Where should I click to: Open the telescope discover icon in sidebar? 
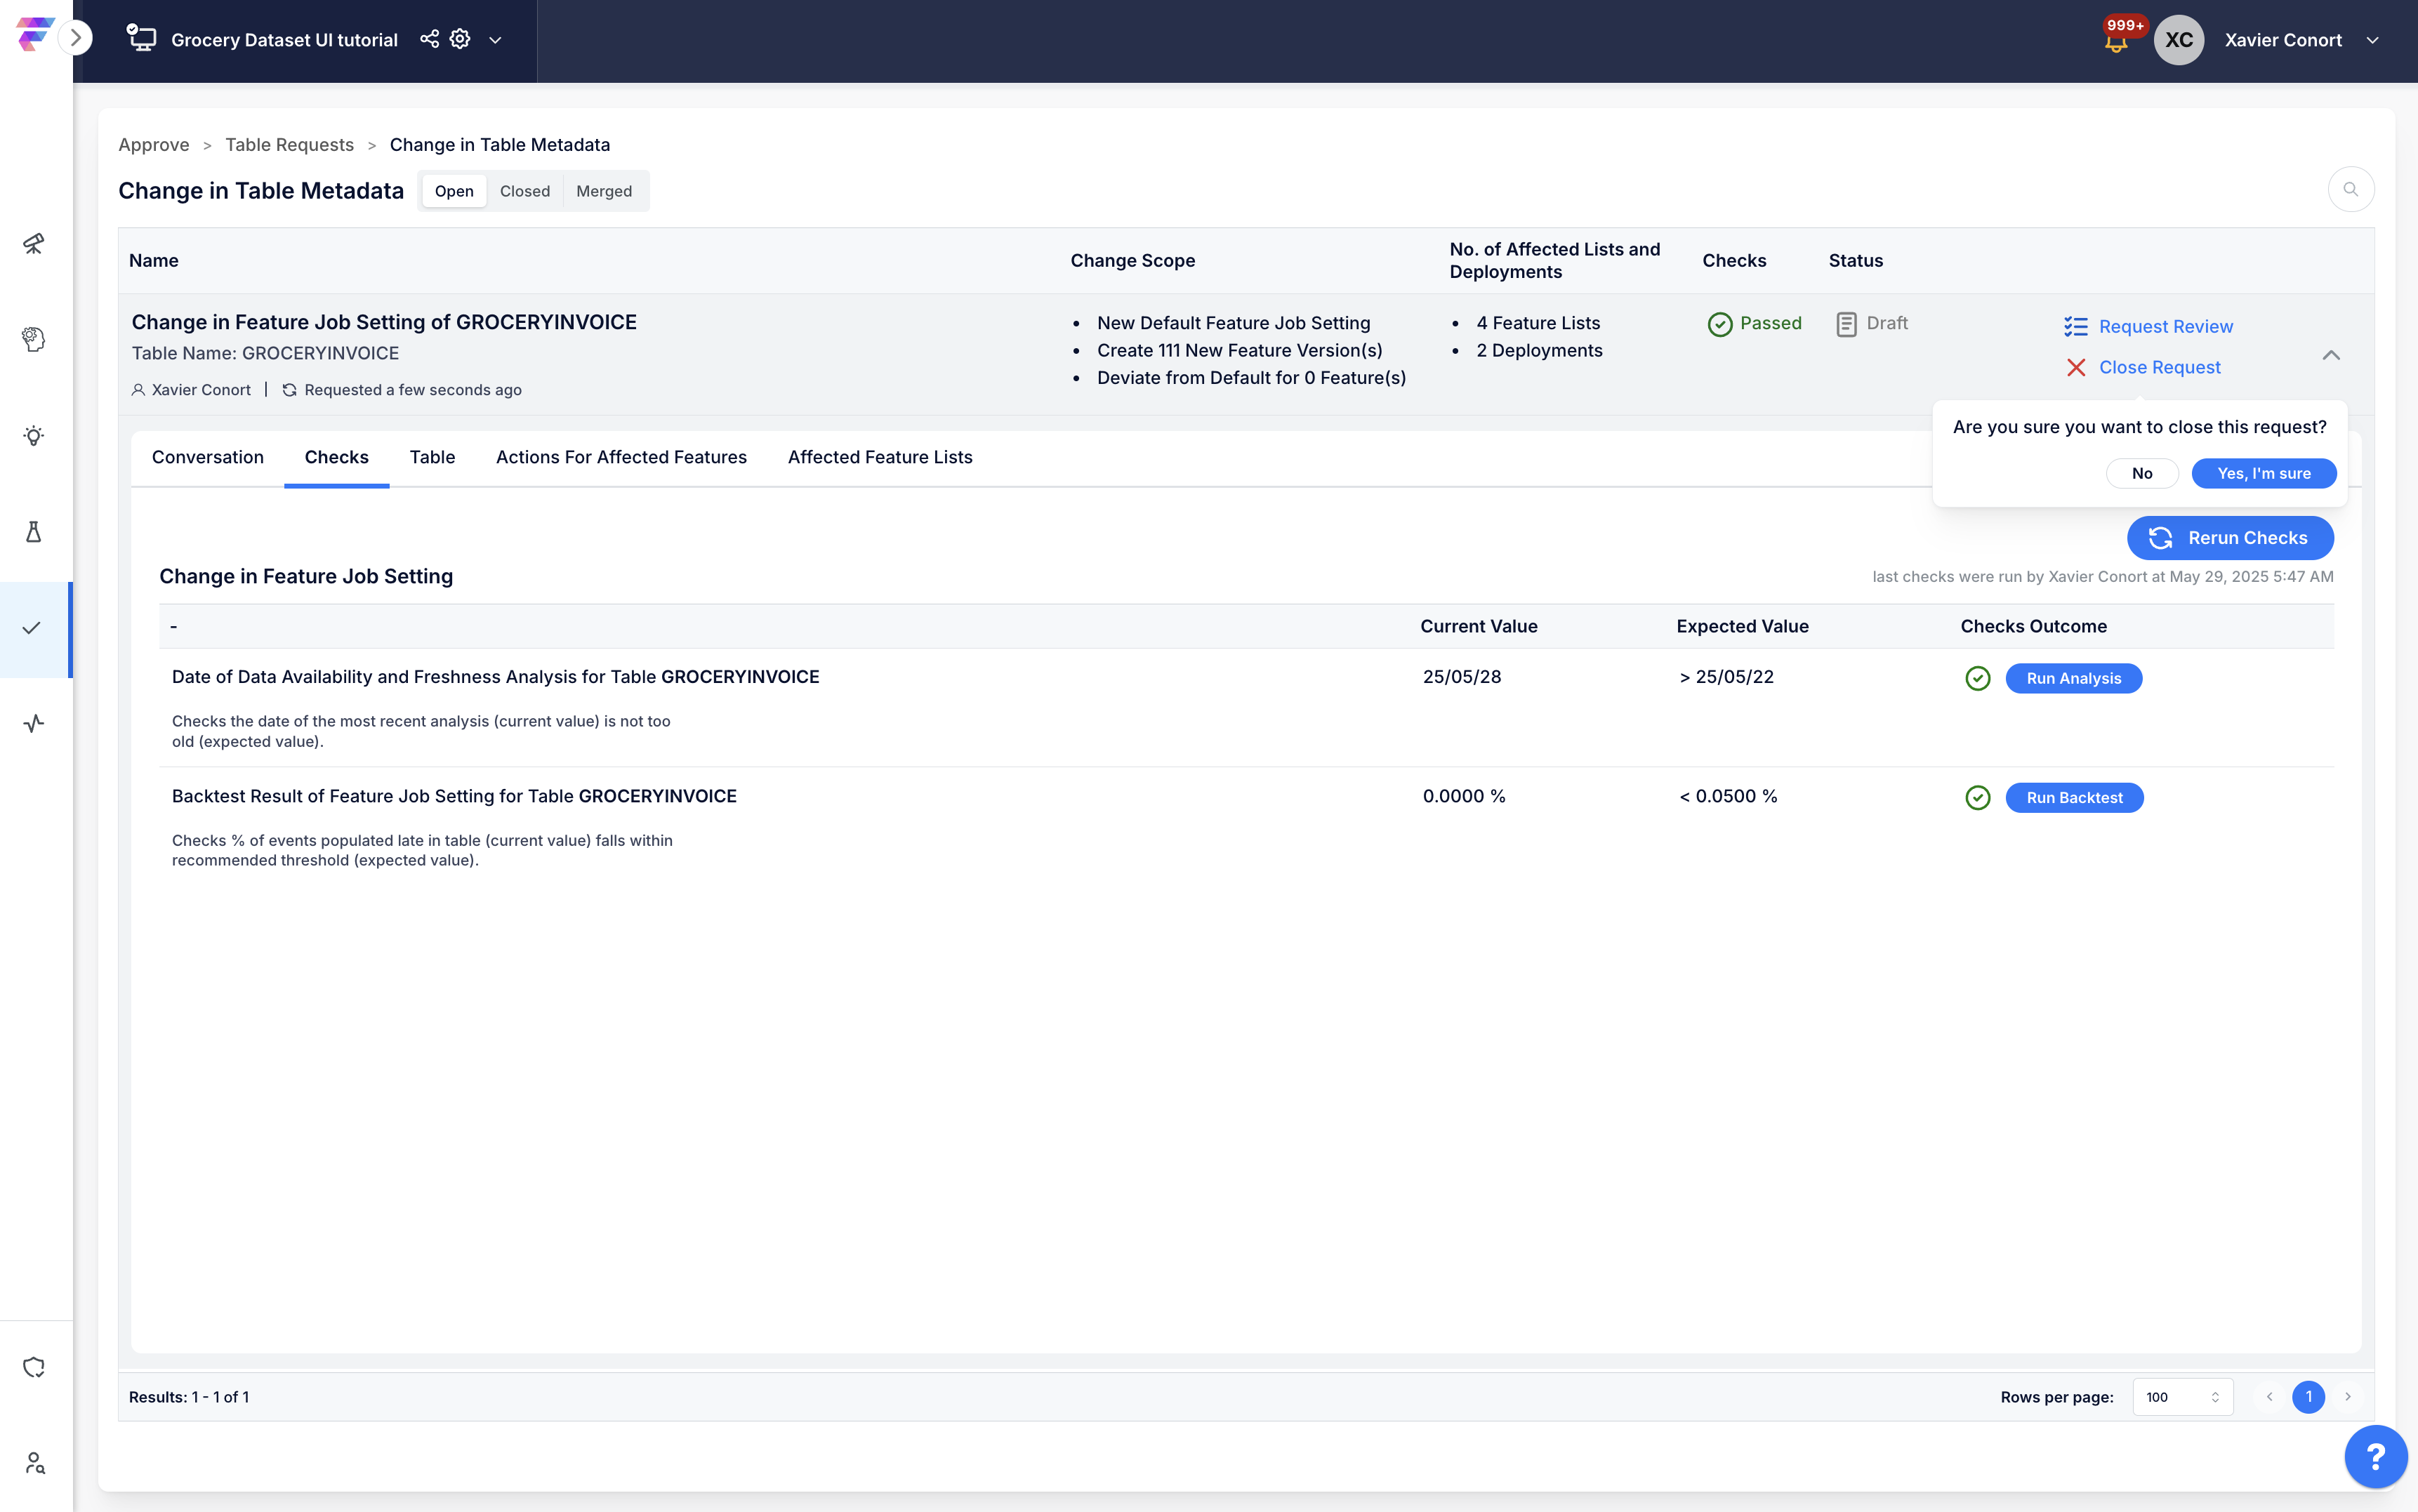point(34,243)
